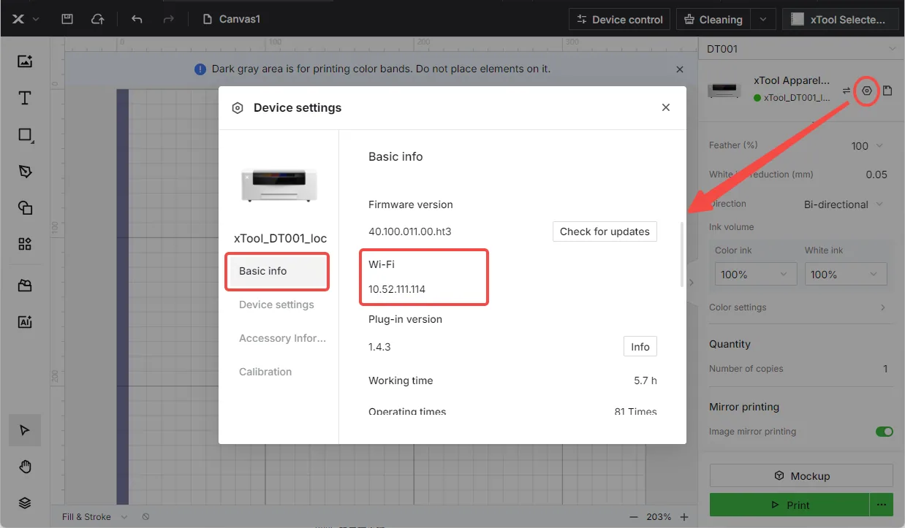
Task: Open the Canvas1 tab
Action: (232, 19)
